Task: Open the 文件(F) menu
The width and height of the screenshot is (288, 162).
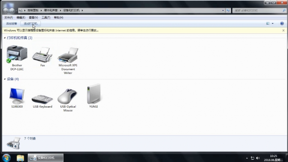Action: tap(8, 17)
